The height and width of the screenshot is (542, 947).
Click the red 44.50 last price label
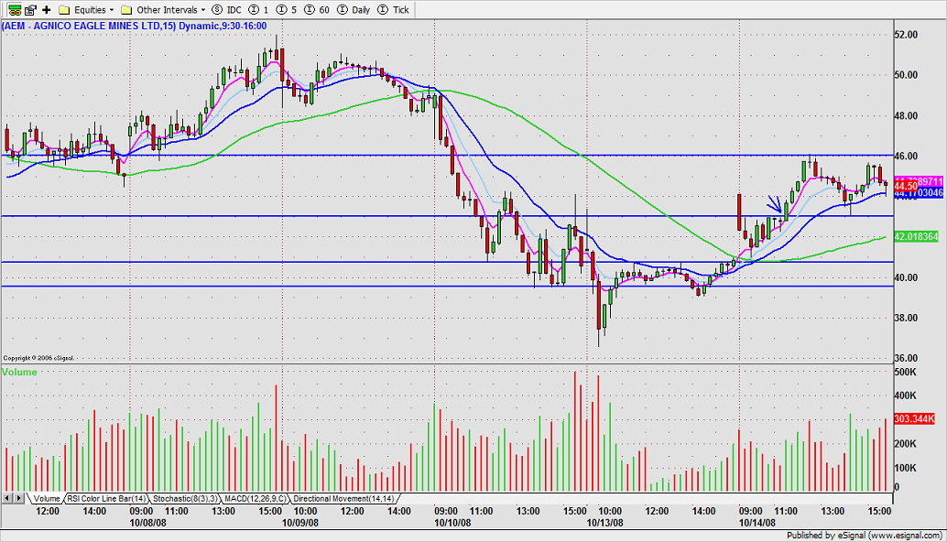(x=905, y=187)
